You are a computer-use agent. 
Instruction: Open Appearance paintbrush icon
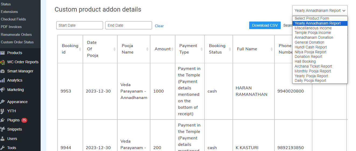point(2,102)
